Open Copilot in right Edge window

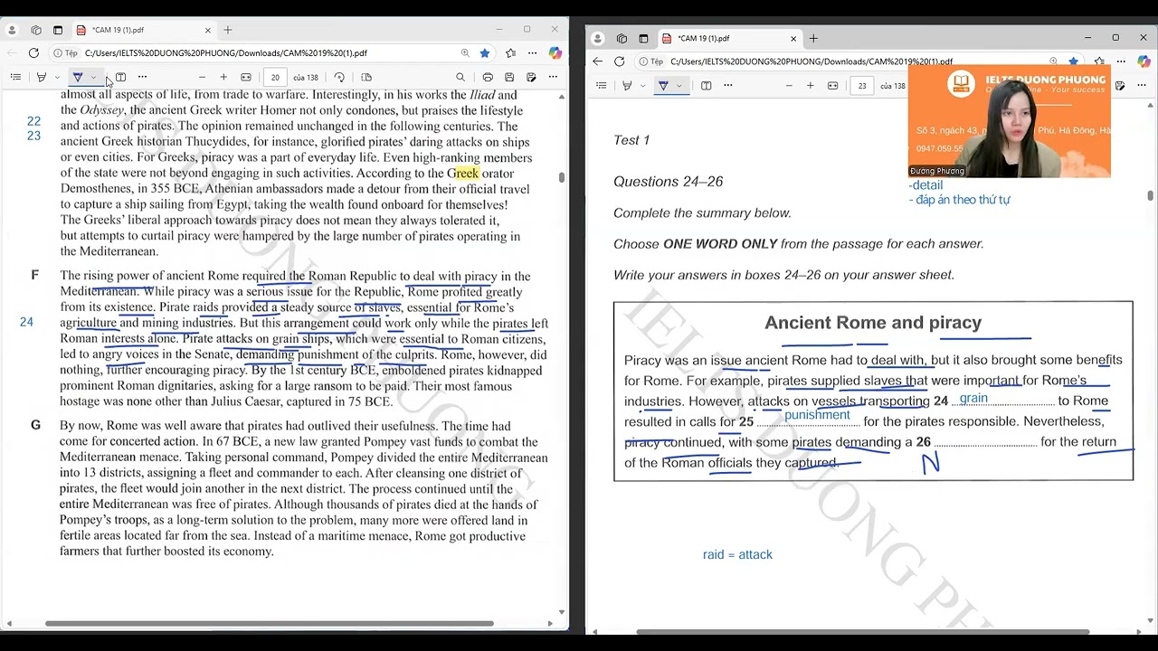coord(1144,61)
